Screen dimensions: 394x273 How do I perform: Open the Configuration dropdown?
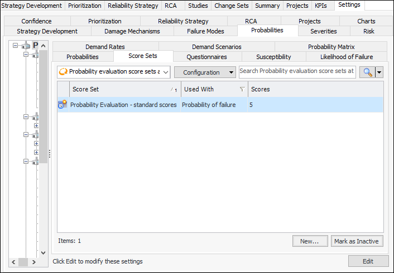tap(205, 72)
